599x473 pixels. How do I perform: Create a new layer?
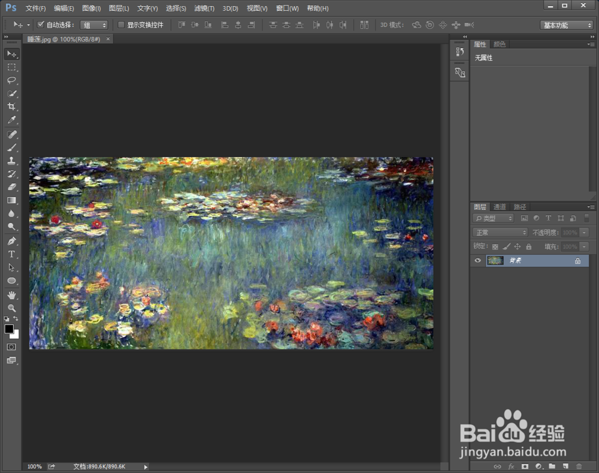click(566, 466)
